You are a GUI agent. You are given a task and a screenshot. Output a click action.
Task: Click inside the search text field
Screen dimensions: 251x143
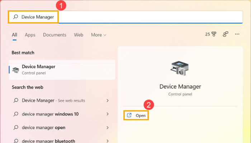point(143,17)
